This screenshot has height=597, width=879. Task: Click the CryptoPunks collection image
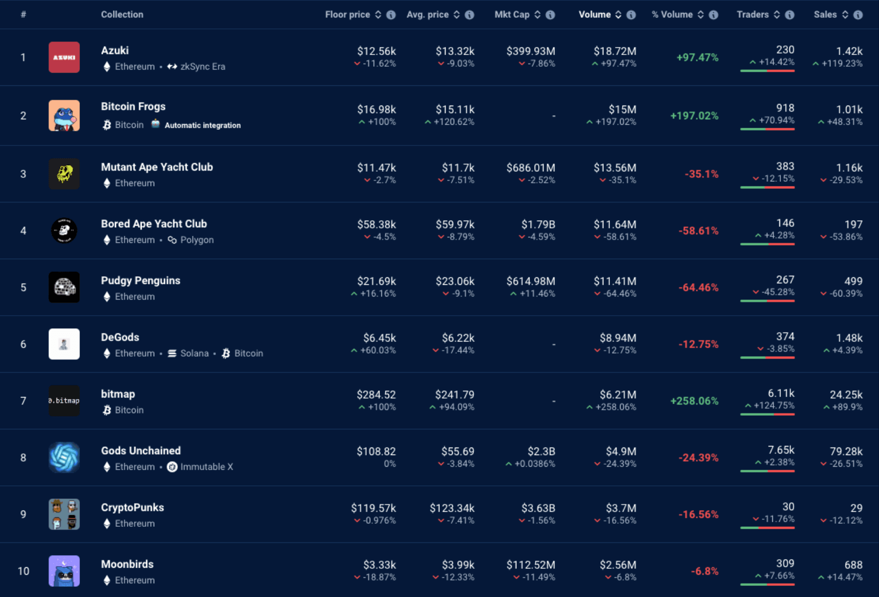tap(64, 514)
